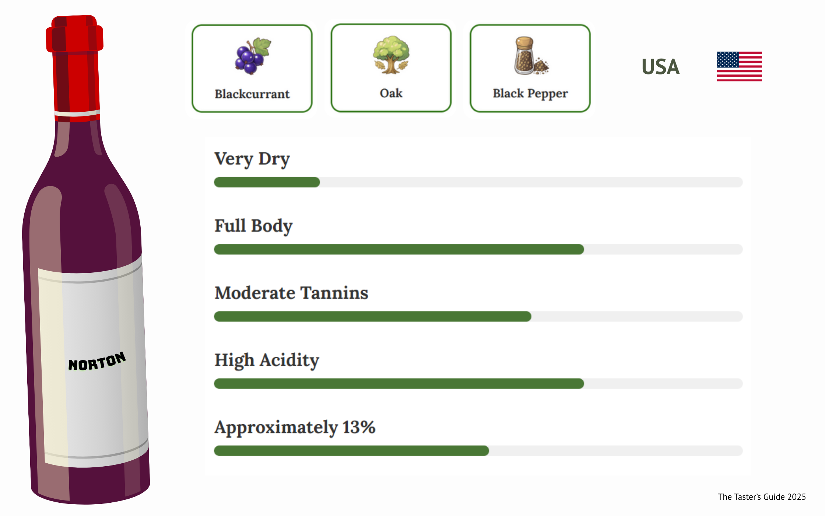Click the Very Dry sweetness bar
The image size is (825, 516).
pyautogui.click(x=478, y=182)
